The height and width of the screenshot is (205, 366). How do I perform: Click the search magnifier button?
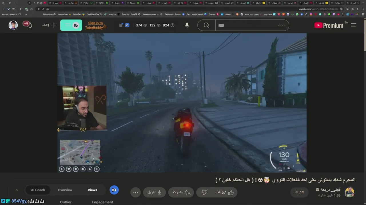point(206,25)
